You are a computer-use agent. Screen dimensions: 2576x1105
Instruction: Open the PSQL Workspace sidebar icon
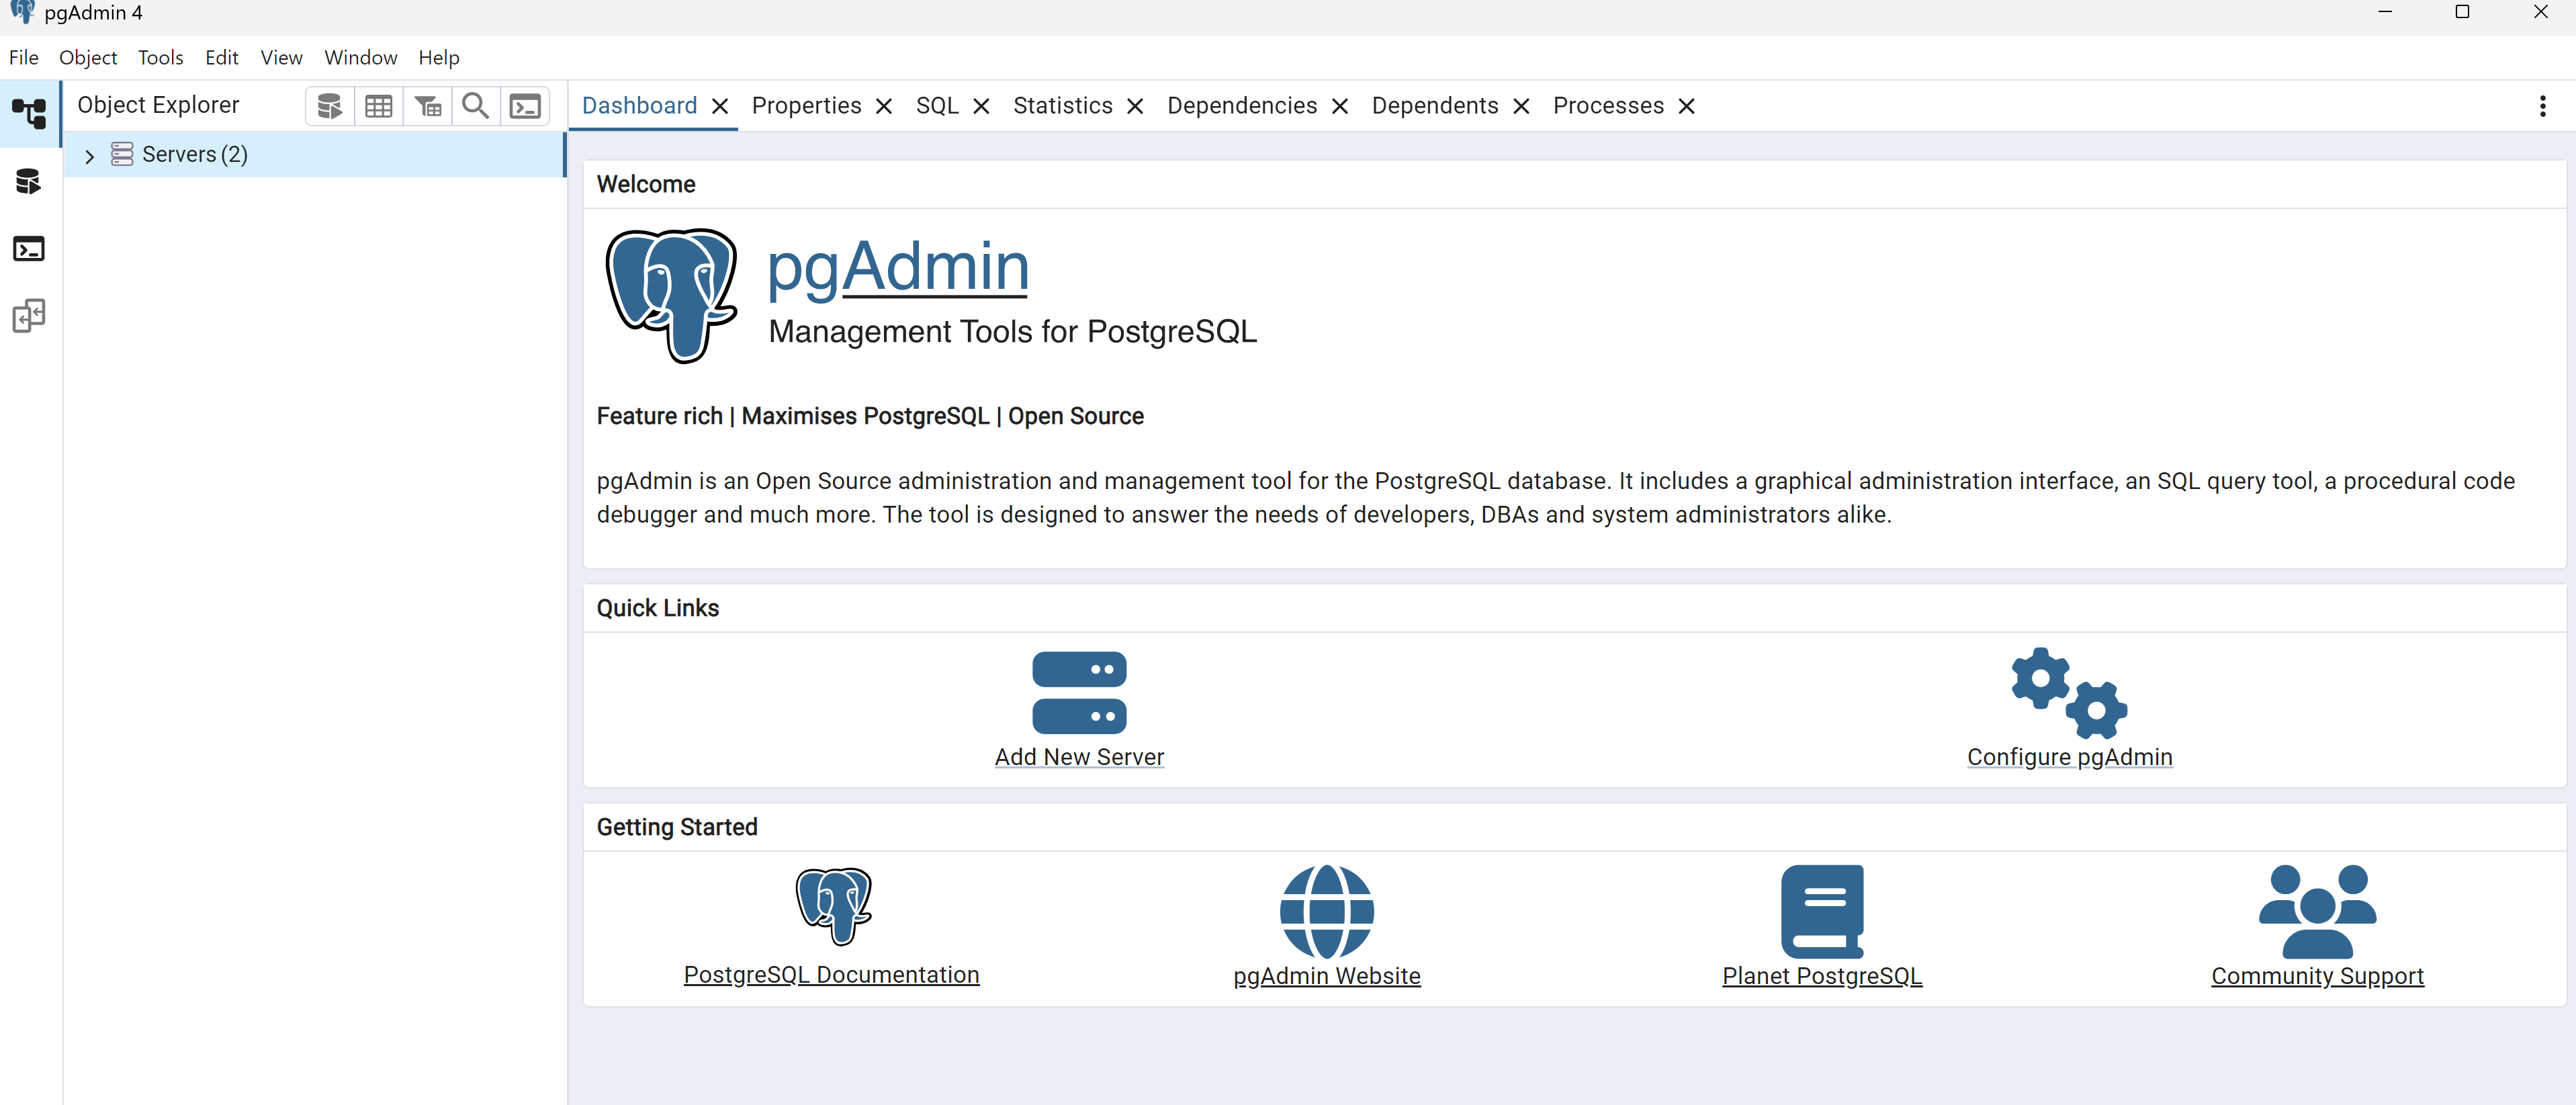click(x=29, y=248)
